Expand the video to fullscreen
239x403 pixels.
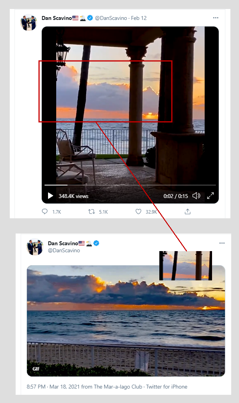tap(210, 196)
